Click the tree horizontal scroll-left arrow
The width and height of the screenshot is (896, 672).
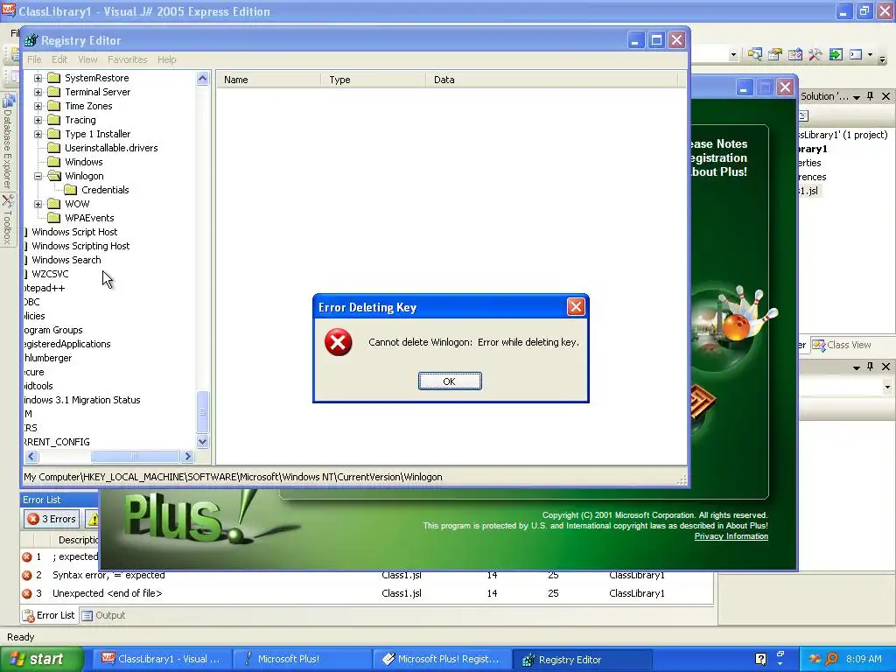coord(32,456)
